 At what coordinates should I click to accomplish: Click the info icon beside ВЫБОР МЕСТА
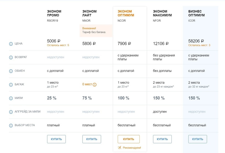click(x=11, y=125)
